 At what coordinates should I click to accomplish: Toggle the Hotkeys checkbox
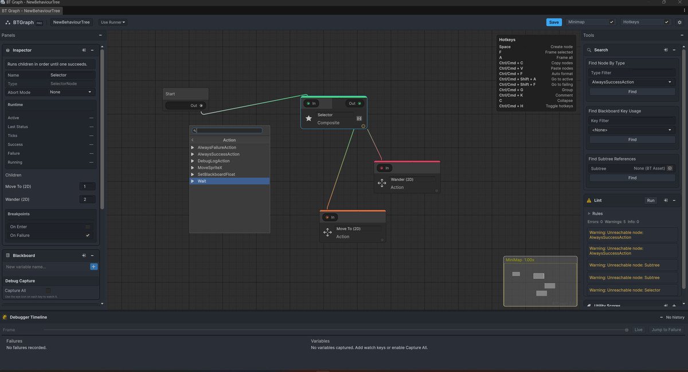pyautogui.click(x=666, y=22)
